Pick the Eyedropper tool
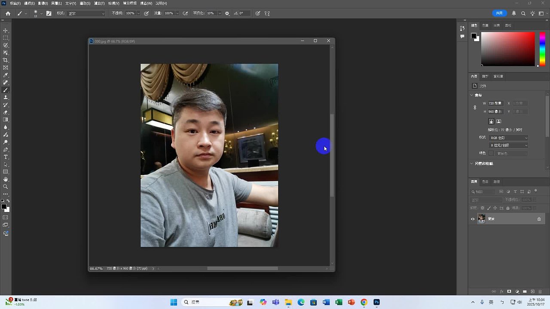Screen dimensions: 550x309 point(6,75)
